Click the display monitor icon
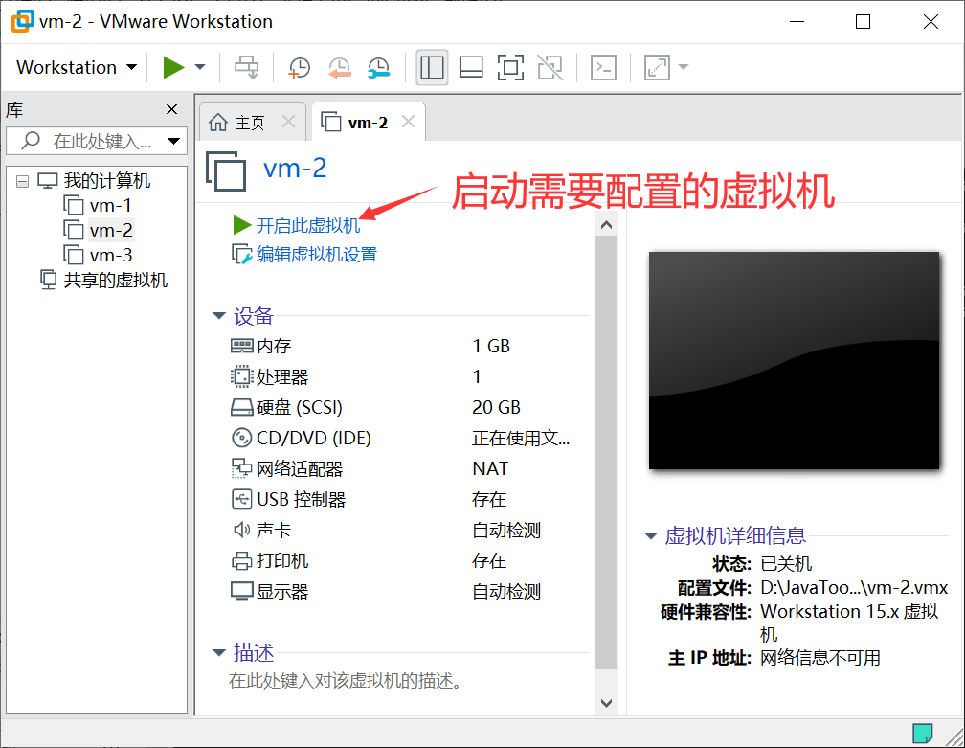This screenshot has height=748, width=965. pyautogui.click(x=242, y=592)
